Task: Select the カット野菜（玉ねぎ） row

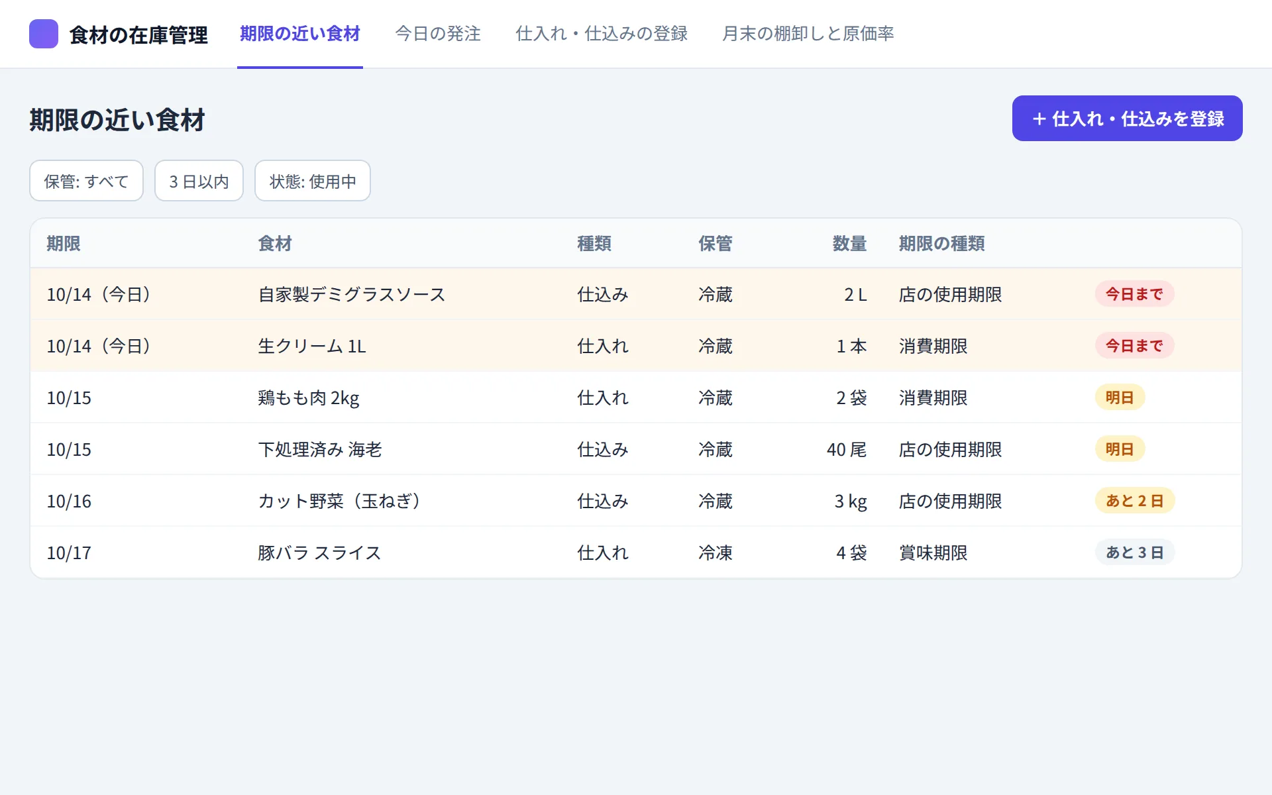Action: (x=636, y=501)
